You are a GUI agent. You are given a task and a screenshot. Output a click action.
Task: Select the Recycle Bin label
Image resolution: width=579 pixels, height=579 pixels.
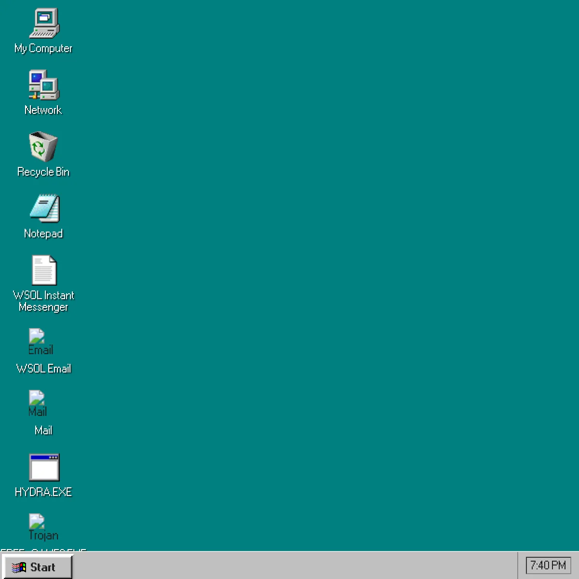pyautogui.click(x=43, y=172)
